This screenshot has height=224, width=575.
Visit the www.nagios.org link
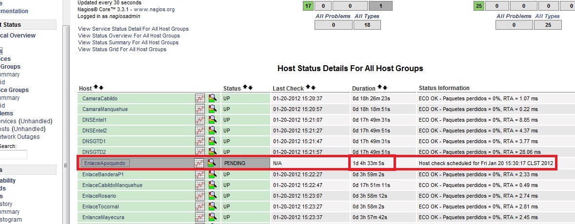click(154, 9)
